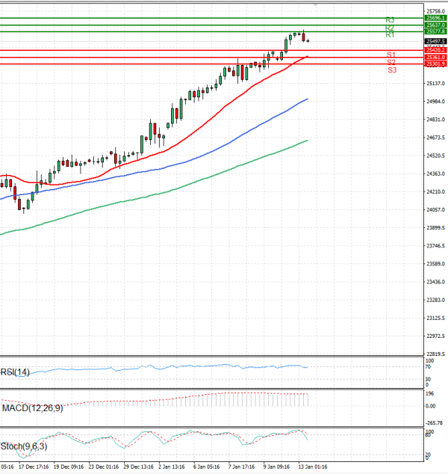Click the 25637.0 green price tag
This screenshot has width=448, height=474.
coord(435,25)
